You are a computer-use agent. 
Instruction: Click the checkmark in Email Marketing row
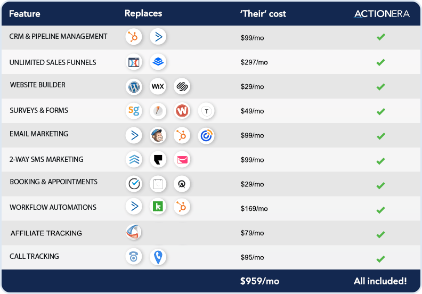(380, 136)
